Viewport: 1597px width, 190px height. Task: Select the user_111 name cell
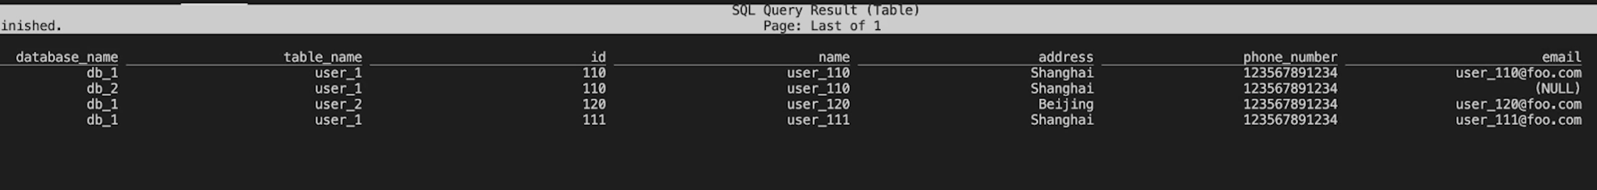tap(818, 119)
